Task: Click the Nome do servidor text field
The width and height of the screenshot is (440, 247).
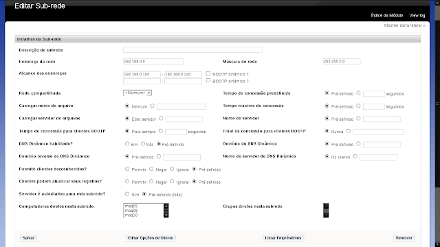Action: pos(382,119)
